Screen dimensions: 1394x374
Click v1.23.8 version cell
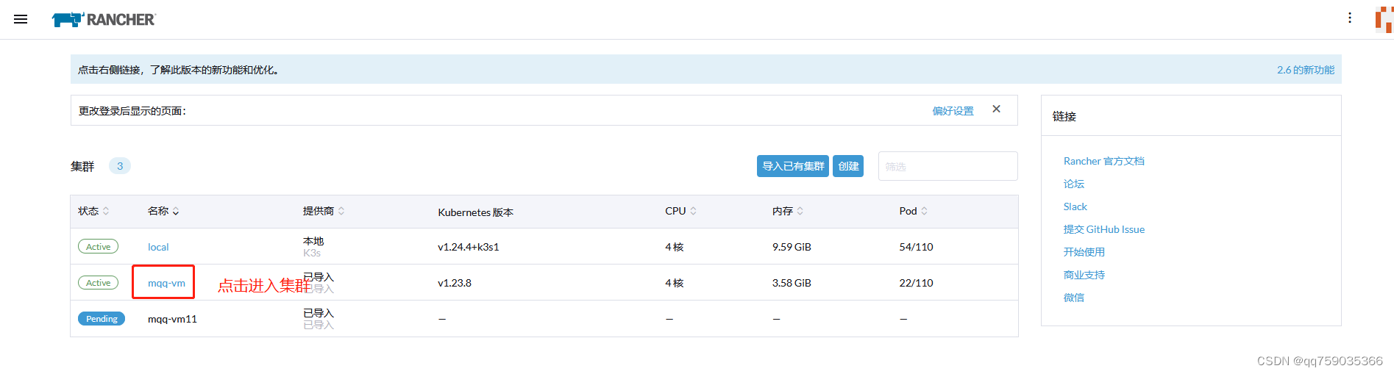click(454, 283)
